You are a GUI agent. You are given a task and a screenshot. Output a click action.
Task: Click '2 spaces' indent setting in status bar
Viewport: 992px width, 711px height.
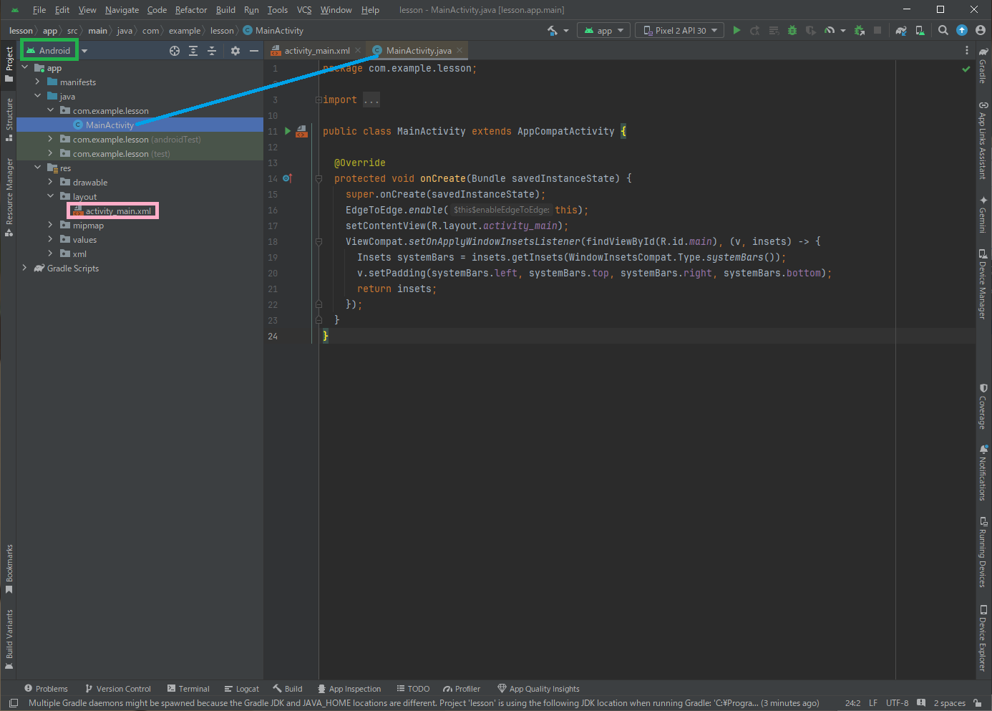[950, 703]
